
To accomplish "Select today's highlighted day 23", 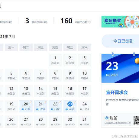I will [70, 106].
